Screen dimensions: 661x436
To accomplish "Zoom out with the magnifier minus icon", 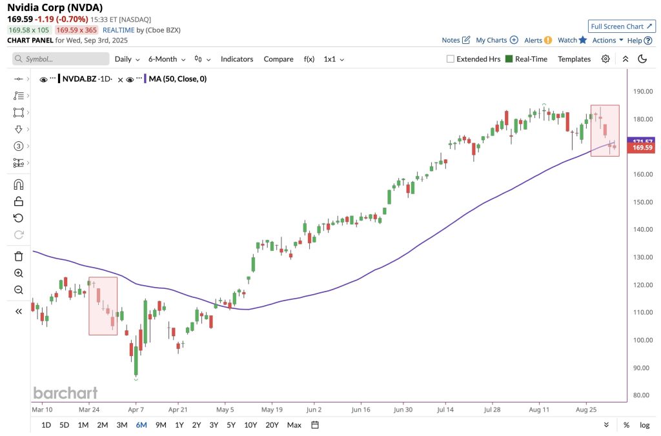I will [x=19, y=290].
